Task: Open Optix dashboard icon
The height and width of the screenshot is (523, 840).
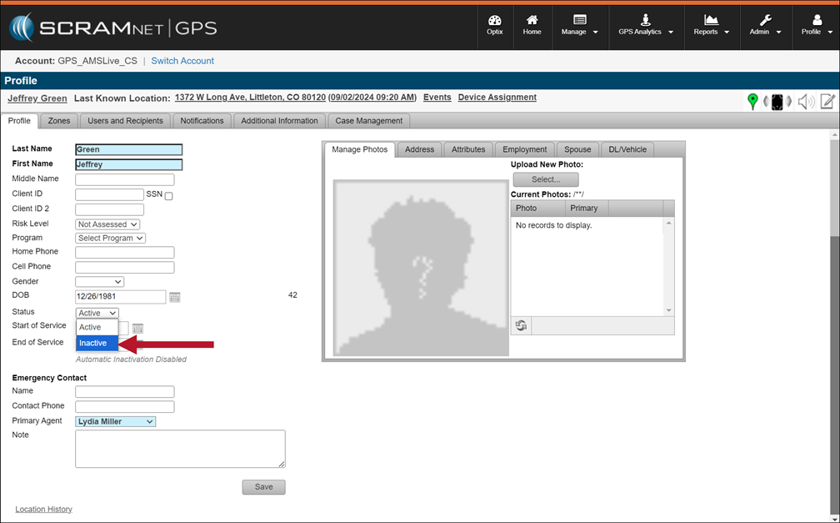Action: pyautogui.click(x=494, y=25)
